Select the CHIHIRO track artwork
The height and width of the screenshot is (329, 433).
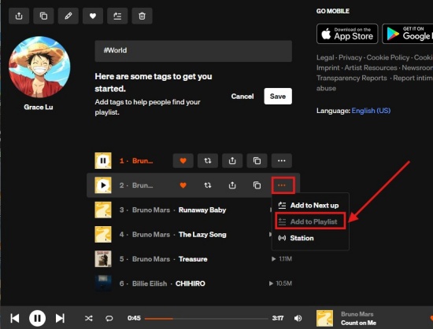pyautogui.click(x=103, y=283)
